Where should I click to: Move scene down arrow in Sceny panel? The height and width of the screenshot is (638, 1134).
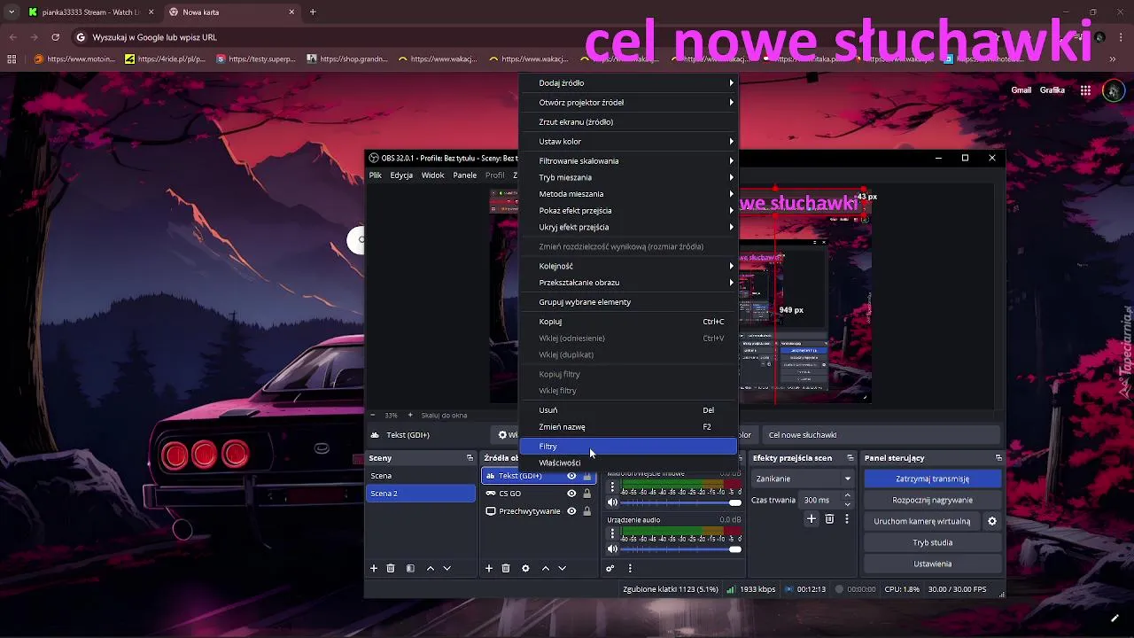pyautogui.click(x=447, y=568)
